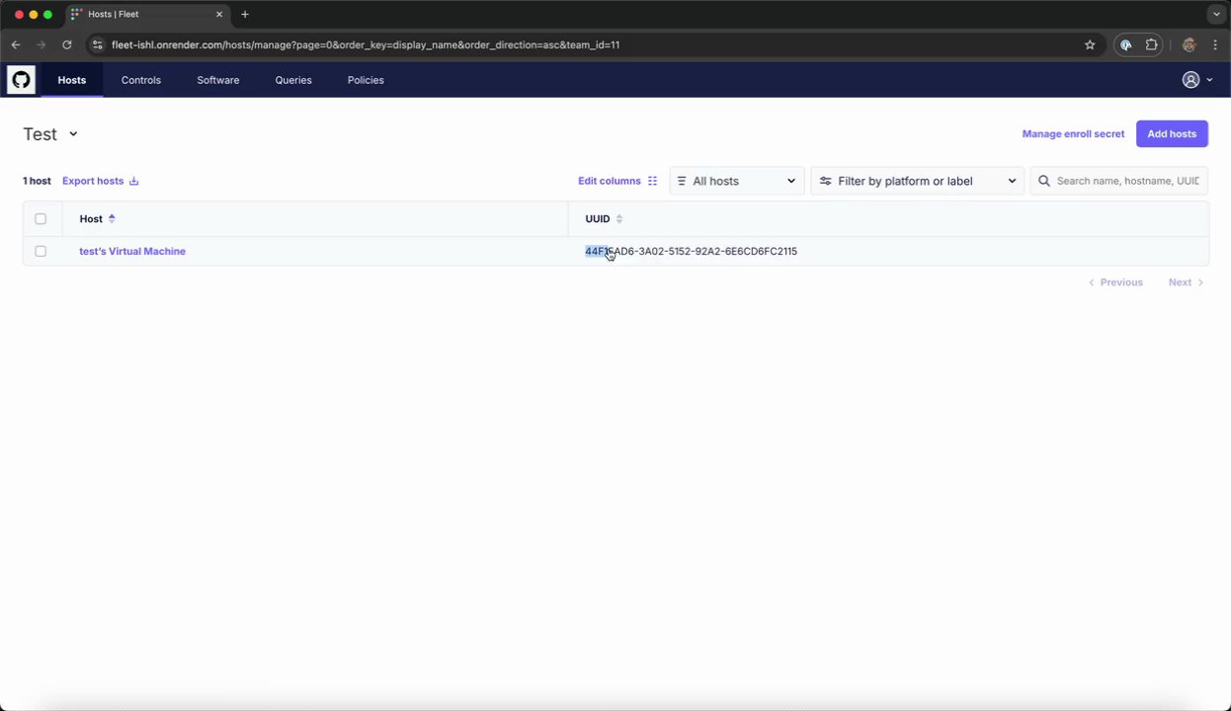
Task: Click Export hosts link
Action: point(93,181)
